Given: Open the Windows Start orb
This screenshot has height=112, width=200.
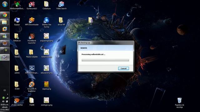Looking at the screenshot, I should tap(5, 4).
